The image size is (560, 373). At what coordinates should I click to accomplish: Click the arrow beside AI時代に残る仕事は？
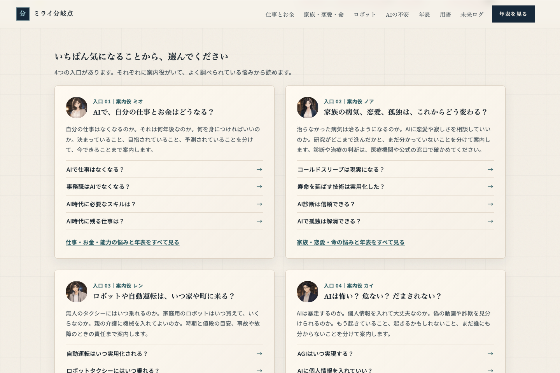point(259,221)
